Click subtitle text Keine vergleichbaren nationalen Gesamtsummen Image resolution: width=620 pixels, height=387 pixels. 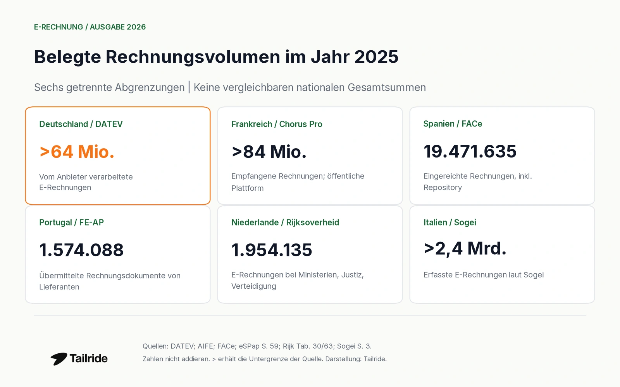tap(310, 87)
